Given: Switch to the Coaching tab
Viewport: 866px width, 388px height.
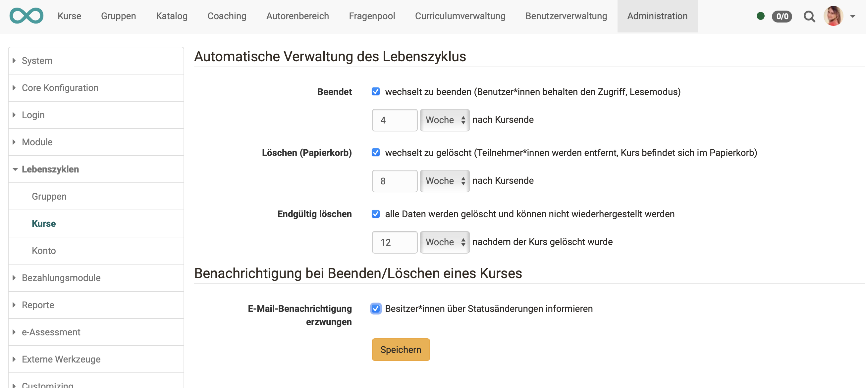Looking at the screenshot, I should [x=227, y=16].
